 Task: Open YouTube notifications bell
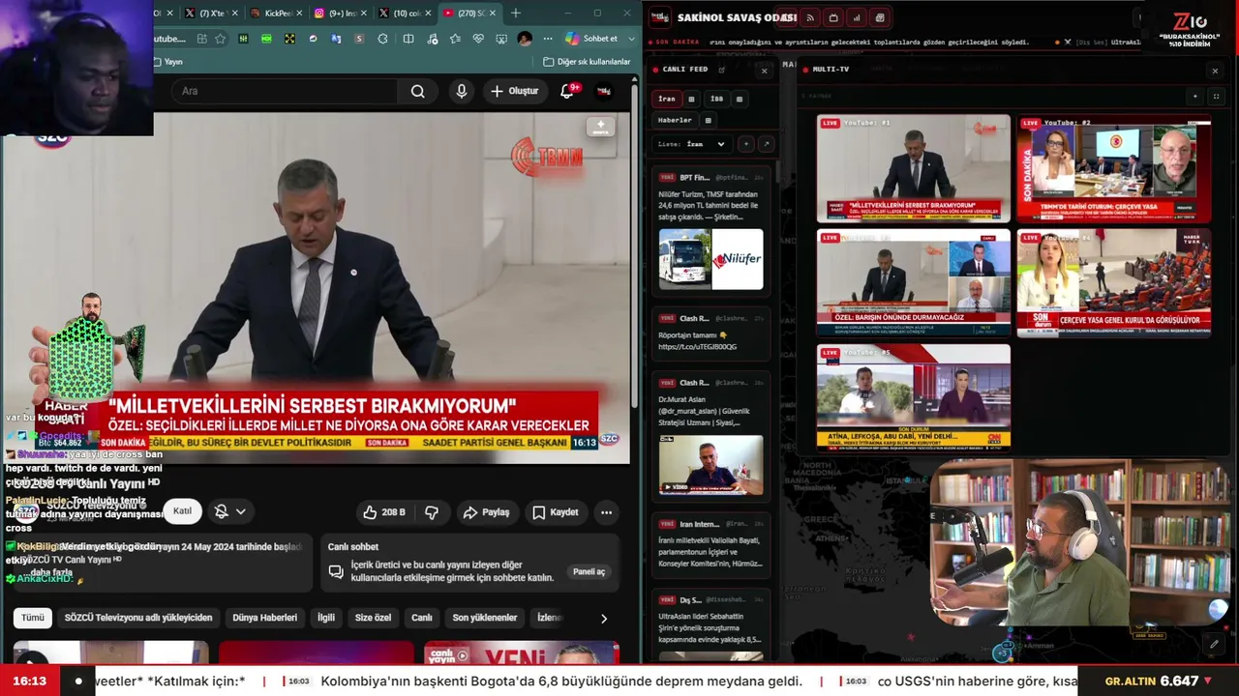567,91
